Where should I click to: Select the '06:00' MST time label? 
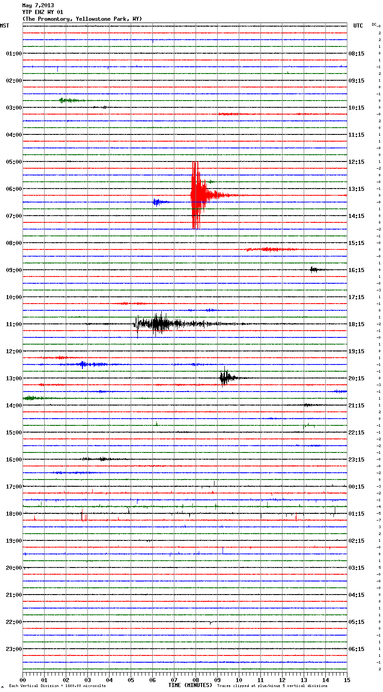click(14, 189)
